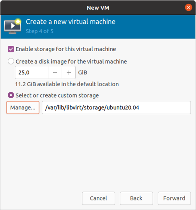
Task: Uncheck Enable storage for this virtual machine
Action: tap(11, 49)
